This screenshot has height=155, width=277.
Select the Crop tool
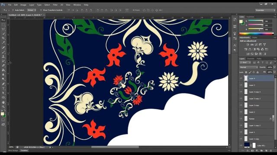3,38
